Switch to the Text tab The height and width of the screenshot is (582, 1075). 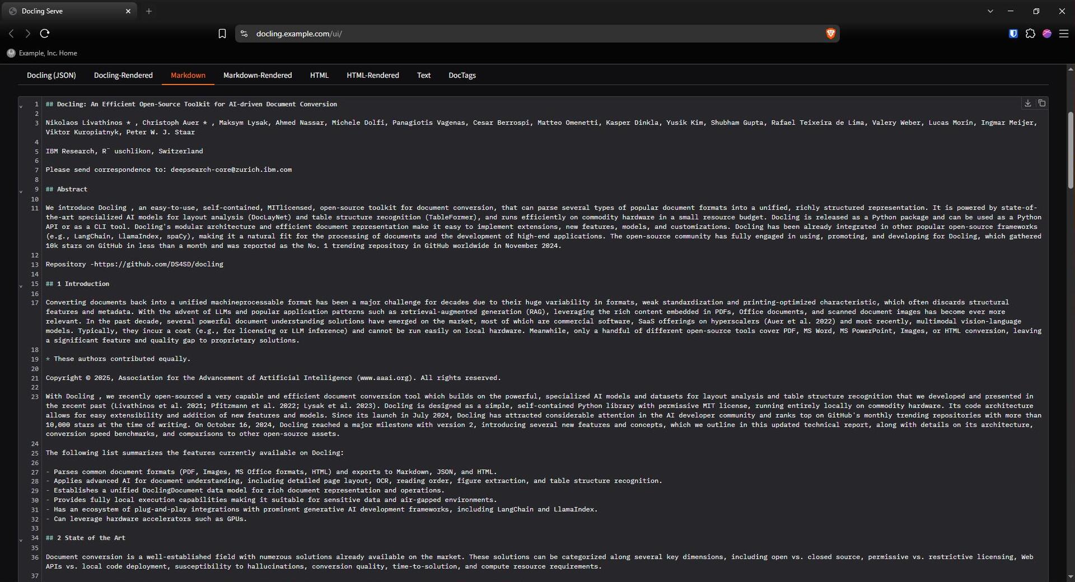[424, 75]
